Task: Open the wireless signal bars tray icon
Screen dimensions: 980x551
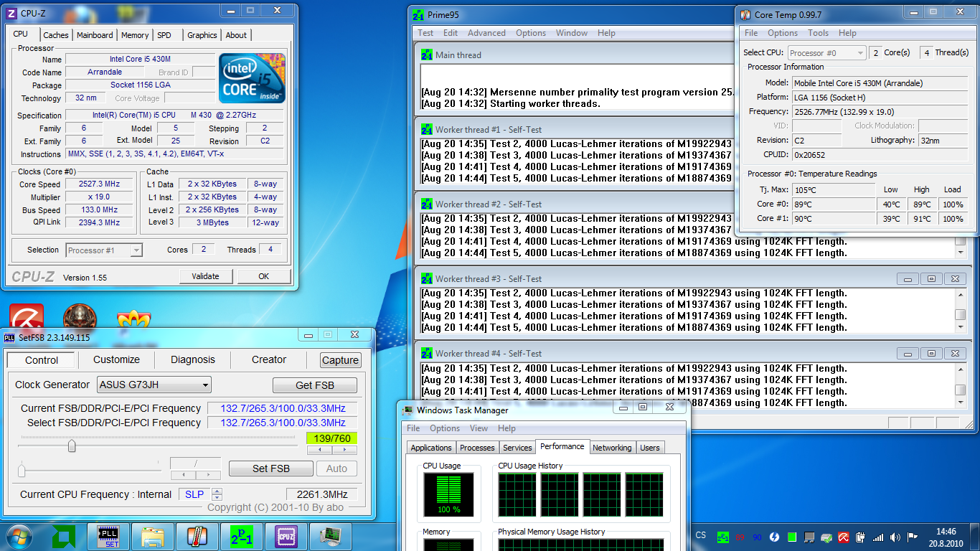Action: (879, 537)
